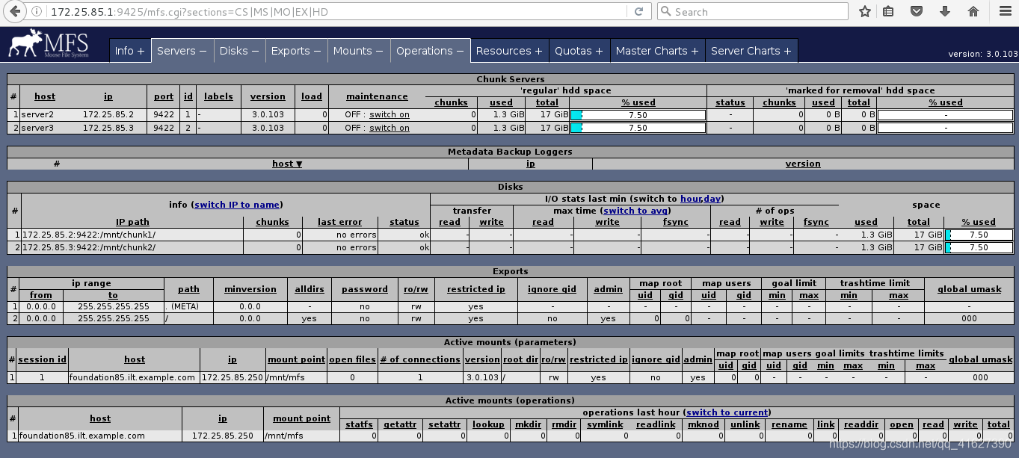The width and height of the screenshot is (1019, 458).
Task: Sort Chunk Servers by labels column
Action: [218, 96]
